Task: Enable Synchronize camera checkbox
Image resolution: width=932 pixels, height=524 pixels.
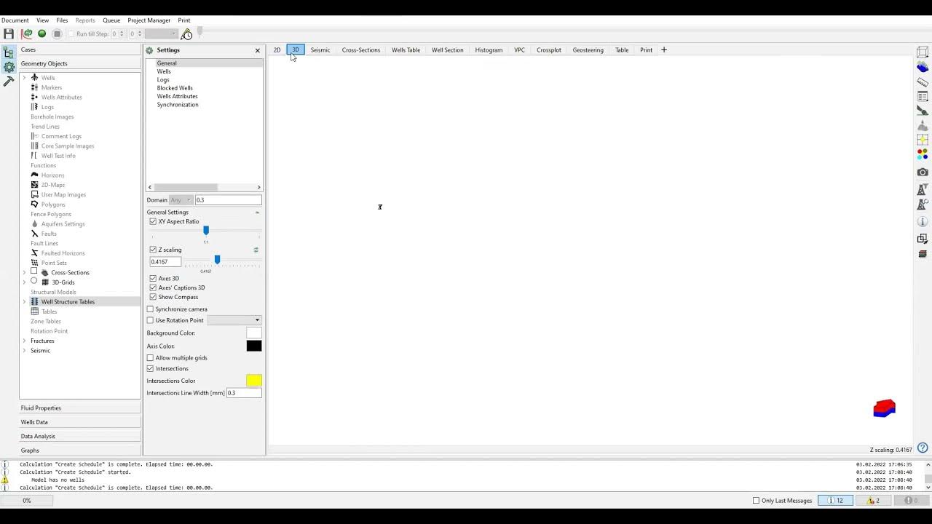Action: click(x=151, y=309)
